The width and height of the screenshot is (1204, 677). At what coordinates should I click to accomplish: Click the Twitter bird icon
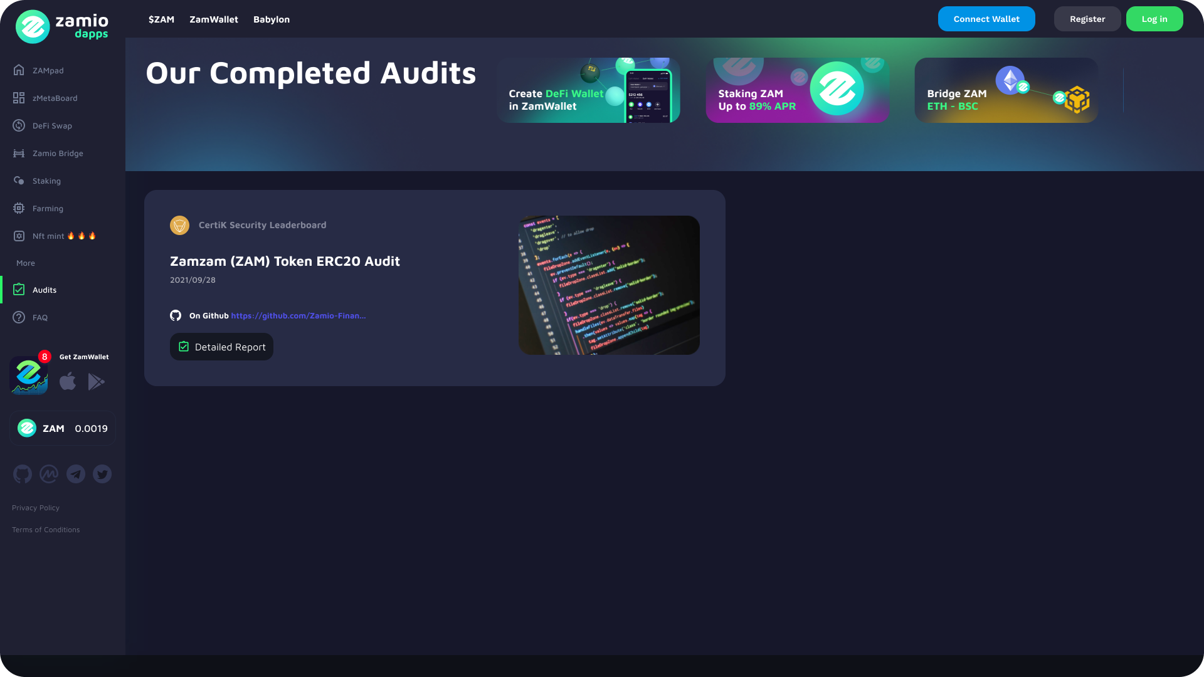tap(102, 474)
